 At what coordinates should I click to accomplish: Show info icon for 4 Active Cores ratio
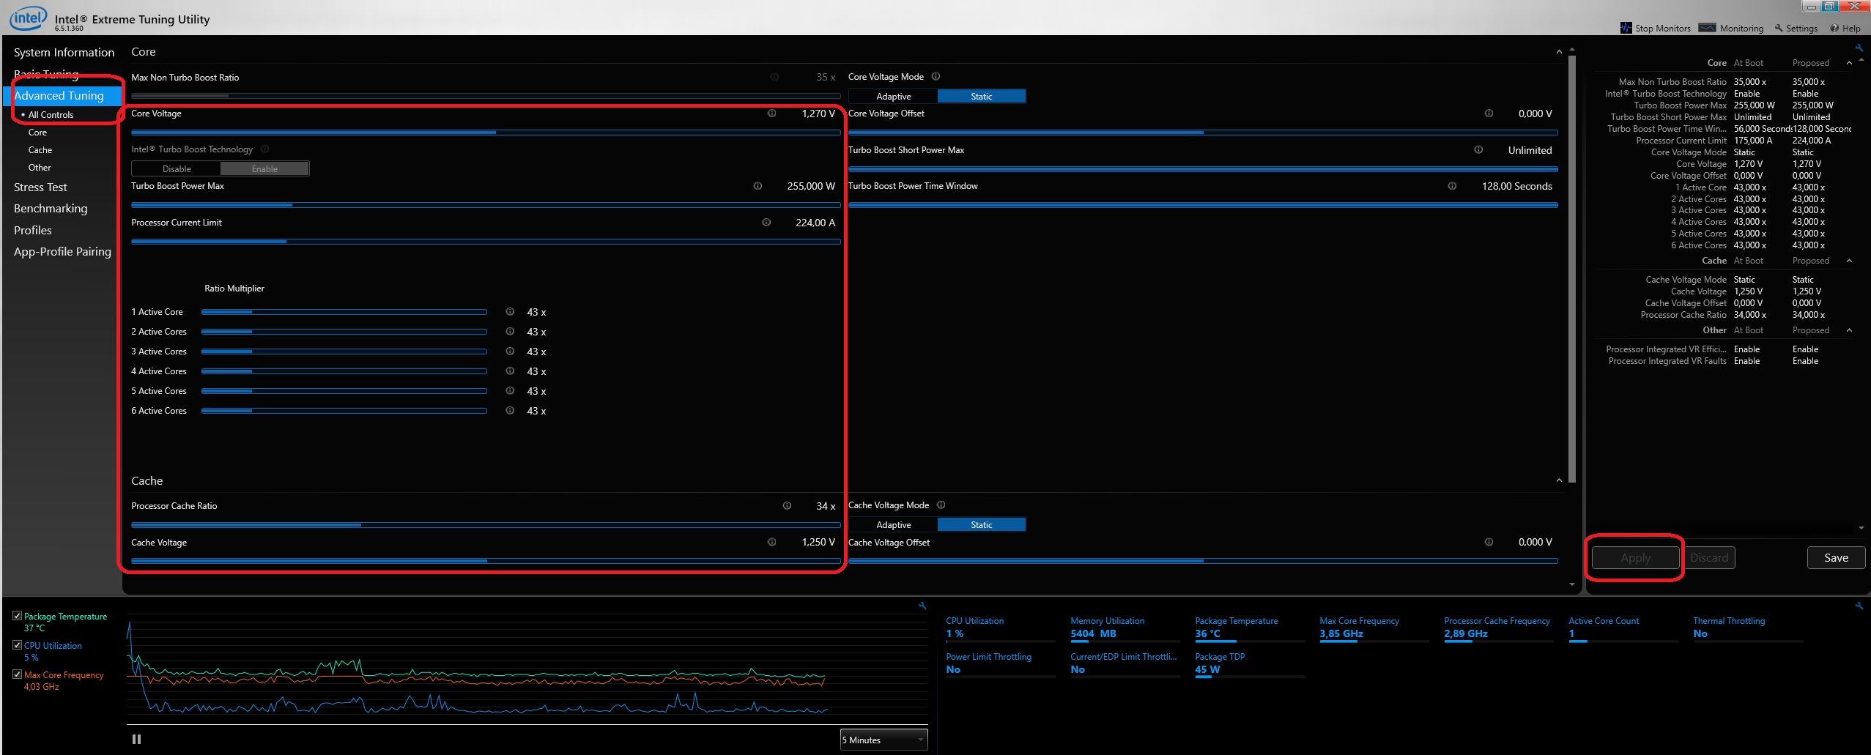coord(510,371)
